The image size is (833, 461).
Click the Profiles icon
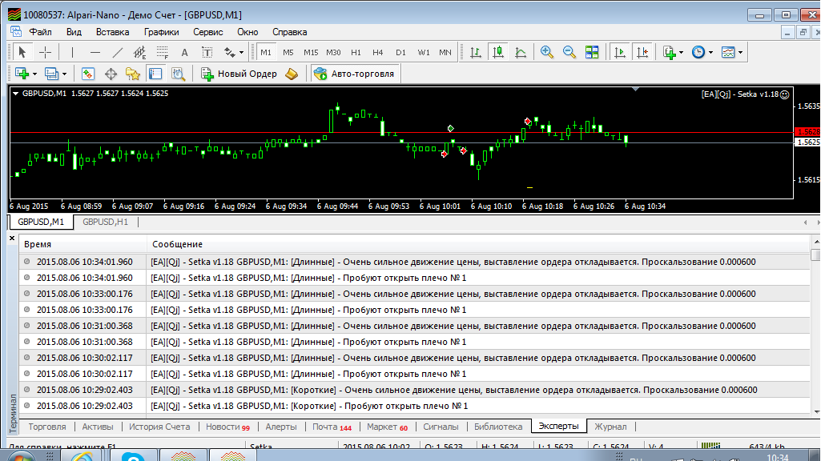[51, 74]
